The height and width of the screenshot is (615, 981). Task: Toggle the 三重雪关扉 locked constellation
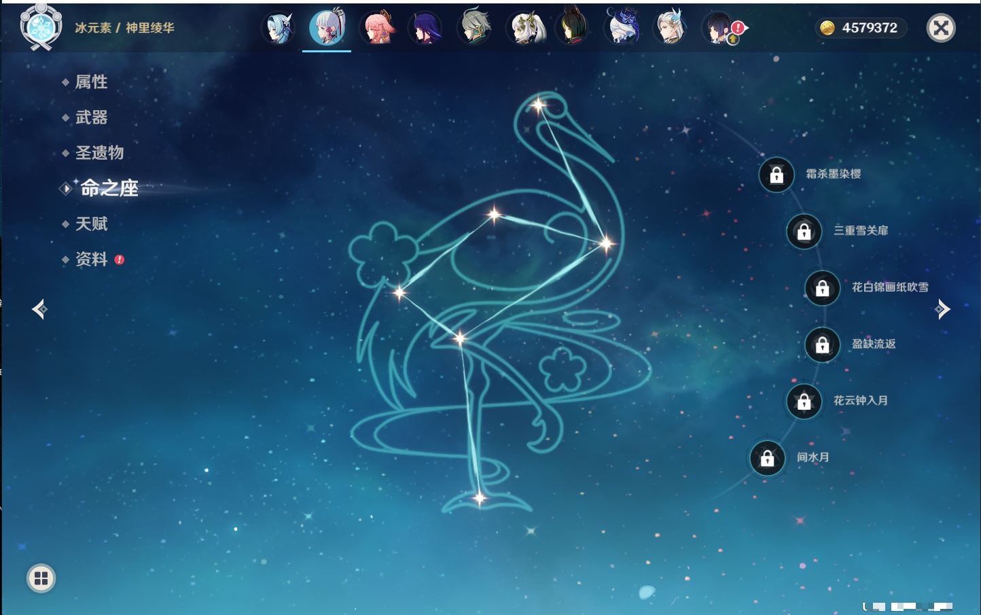tap(804, 231)
